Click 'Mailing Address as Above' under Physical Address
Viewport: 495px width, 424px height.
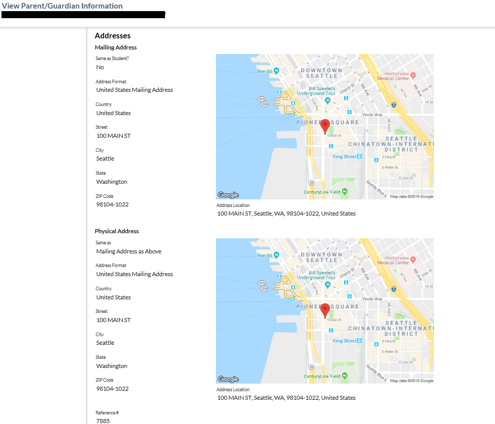point(129,251)
